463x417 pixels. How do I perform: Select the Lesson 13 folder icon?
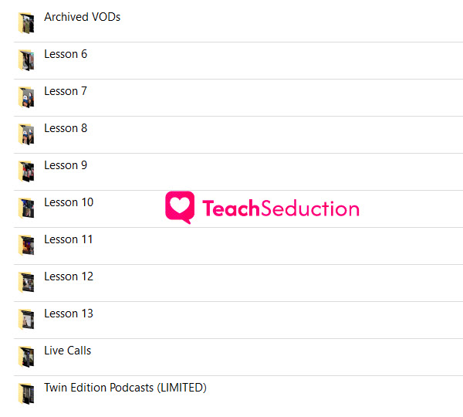tap(26, 320)
